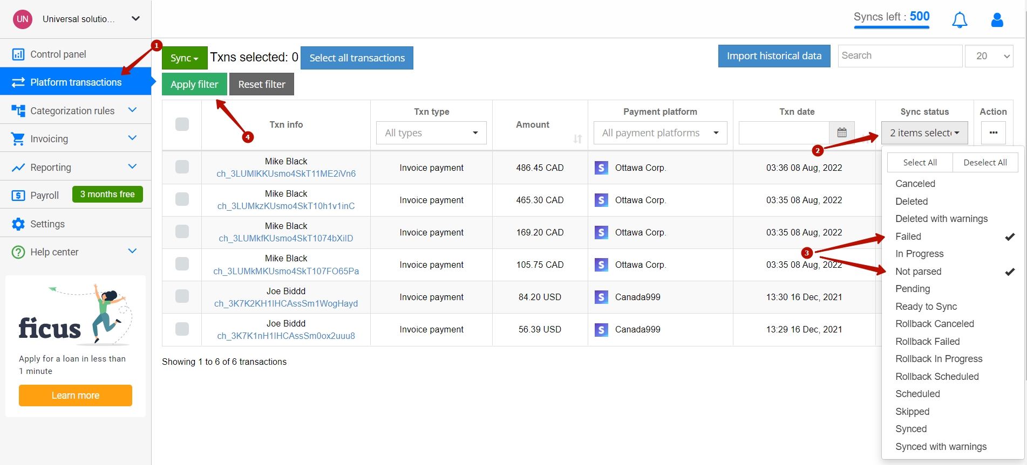1027x465 pixels.
Task: Click the Control panel chart icon
Action: [18, 54]
